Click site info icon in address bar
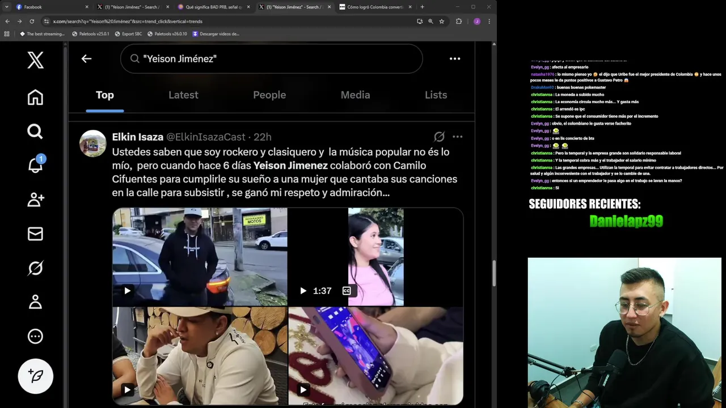Viewport: 726px width, 408px height. pos(47,21)
